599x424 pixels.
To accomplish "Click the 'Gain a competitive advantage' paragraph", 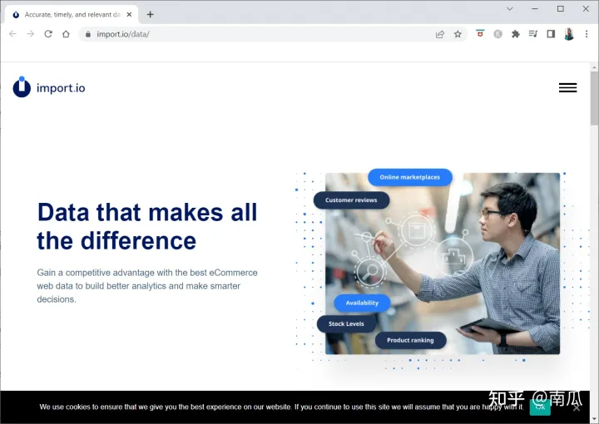I will [x=147, y=286].
